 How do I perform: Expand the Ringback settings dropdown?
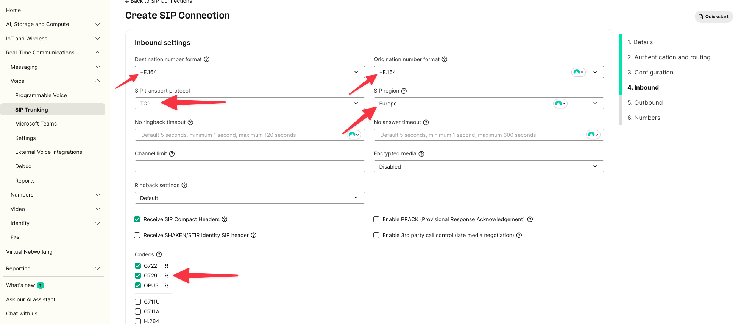[x=250, y=198]
